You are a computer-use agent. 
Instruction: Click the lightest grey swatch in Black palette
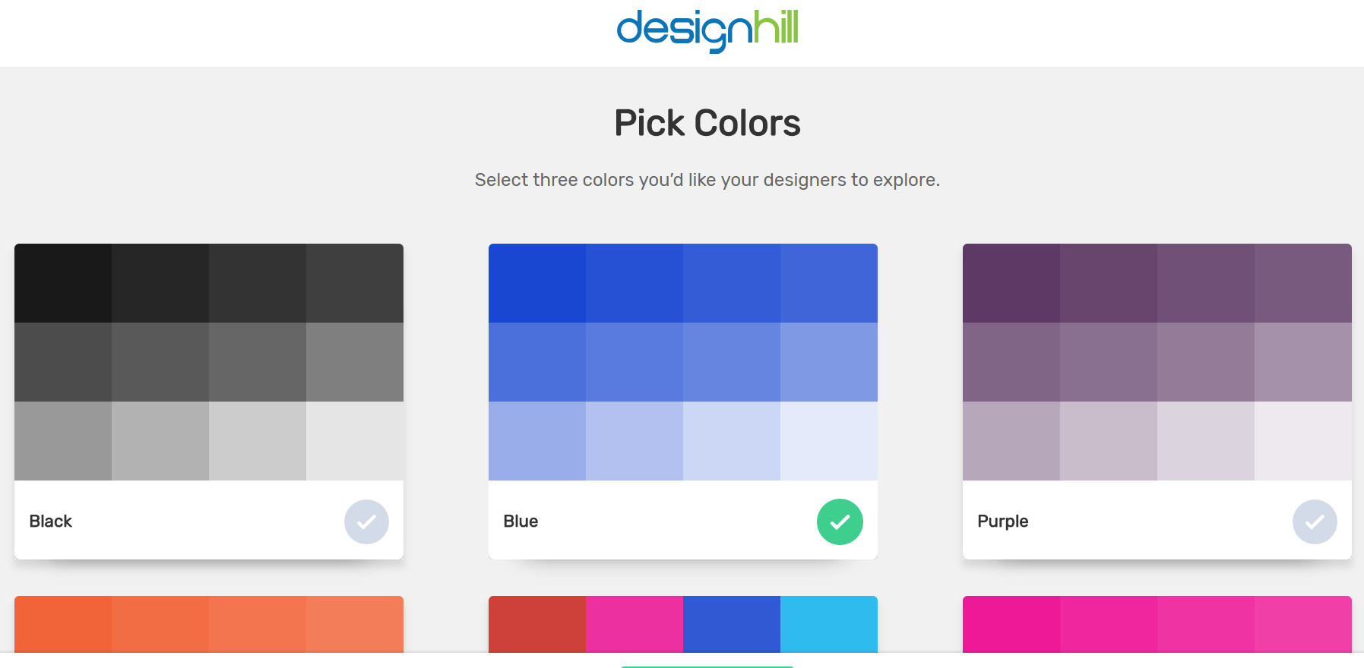355,441
